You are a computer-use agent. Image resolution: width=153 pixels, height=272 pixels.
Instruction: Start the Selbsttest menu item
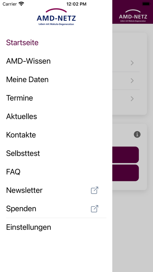point(23,153)
